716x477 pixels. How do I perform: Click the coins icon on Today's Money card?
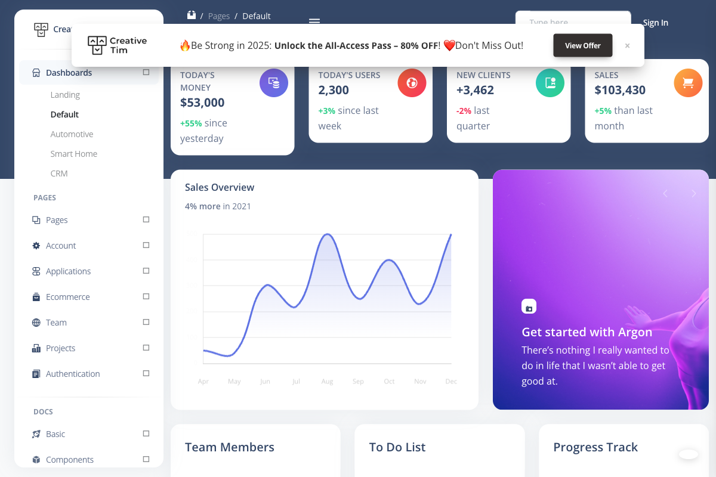[x=273, y=82]
